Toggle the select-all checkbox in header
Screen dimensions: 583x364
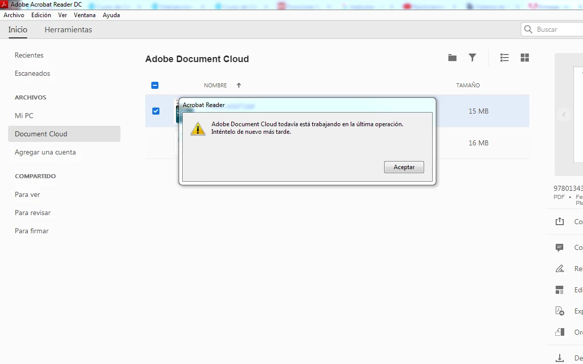pyautogui.click(x=155, y=85)
